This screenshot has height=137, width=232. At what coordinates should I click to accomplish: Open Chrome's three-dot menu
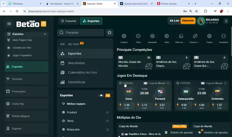point(228,11)
